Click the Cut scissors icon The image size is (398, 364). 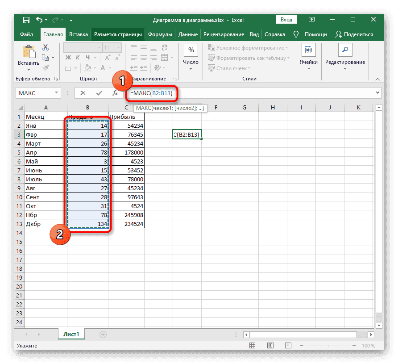tap(45, 47)
